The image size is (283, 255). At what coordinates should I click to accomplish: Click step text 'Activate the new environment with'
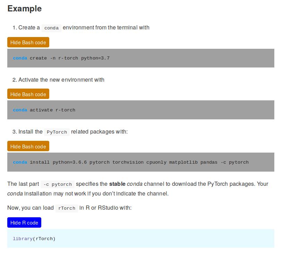(x=61, y=80)
